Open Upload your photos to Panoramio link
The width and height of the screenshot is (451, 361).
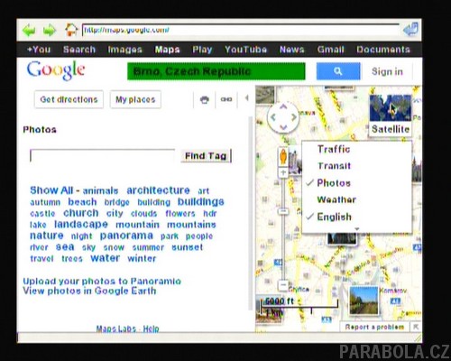click(x=102, y=281)
